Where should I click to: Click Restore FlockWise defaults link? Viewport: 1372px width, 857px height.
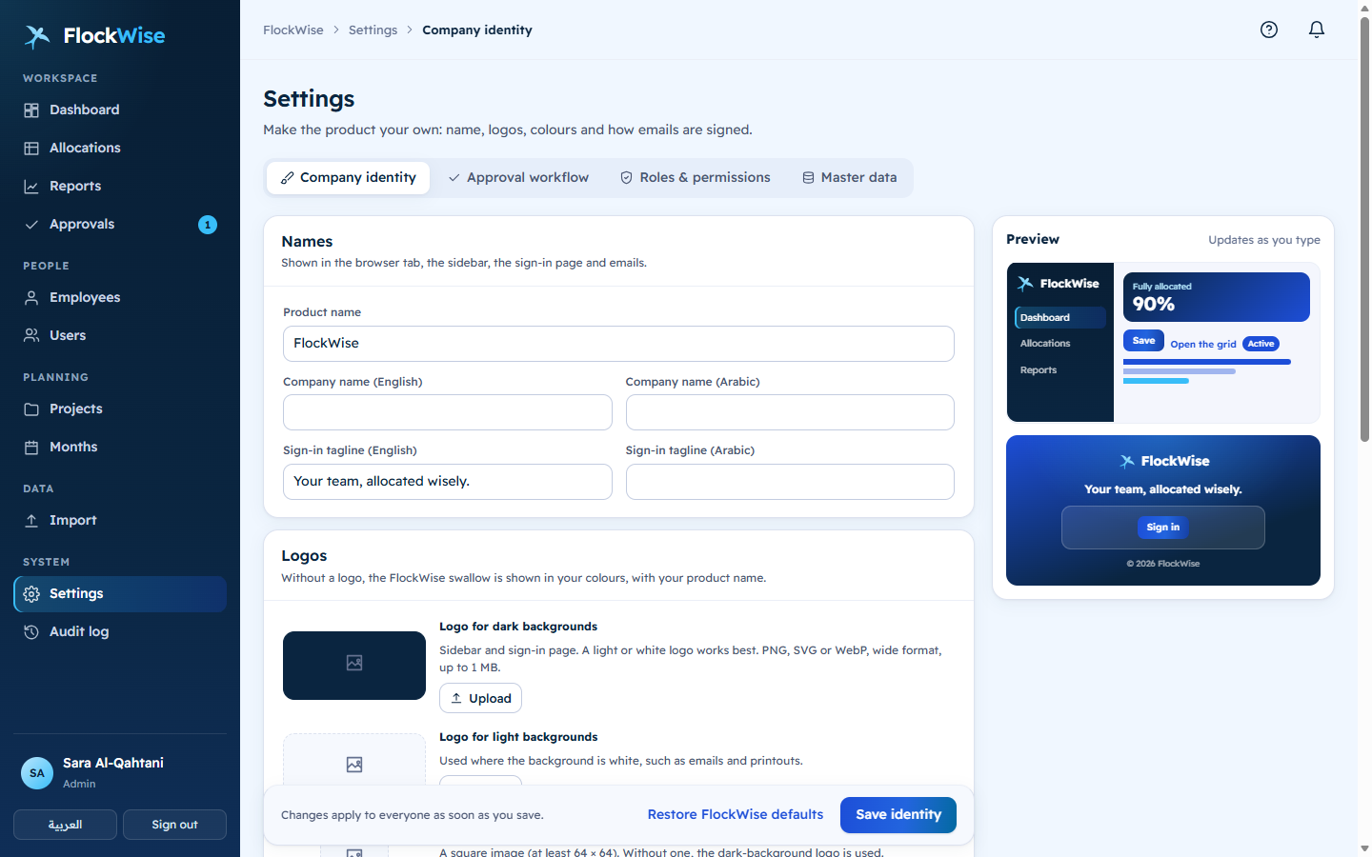point(736,815)
